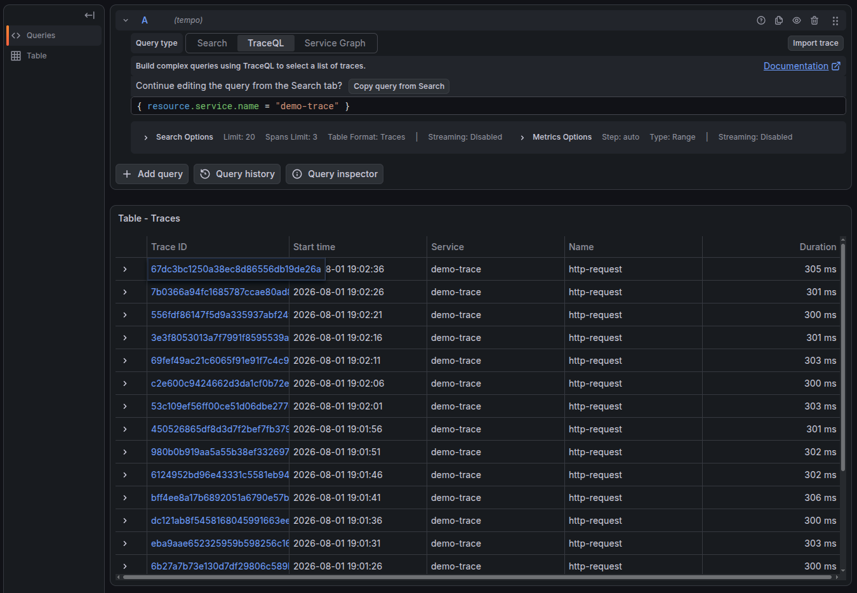Expand Search Options section
Viewport: 857px width, 593px height.
coord(179,137)
